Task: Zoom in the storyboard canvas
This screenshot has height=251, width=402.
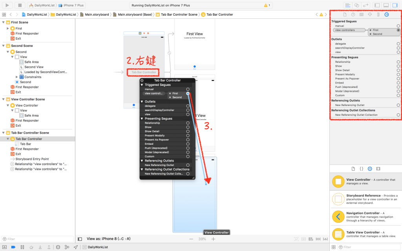Action: 213,239
